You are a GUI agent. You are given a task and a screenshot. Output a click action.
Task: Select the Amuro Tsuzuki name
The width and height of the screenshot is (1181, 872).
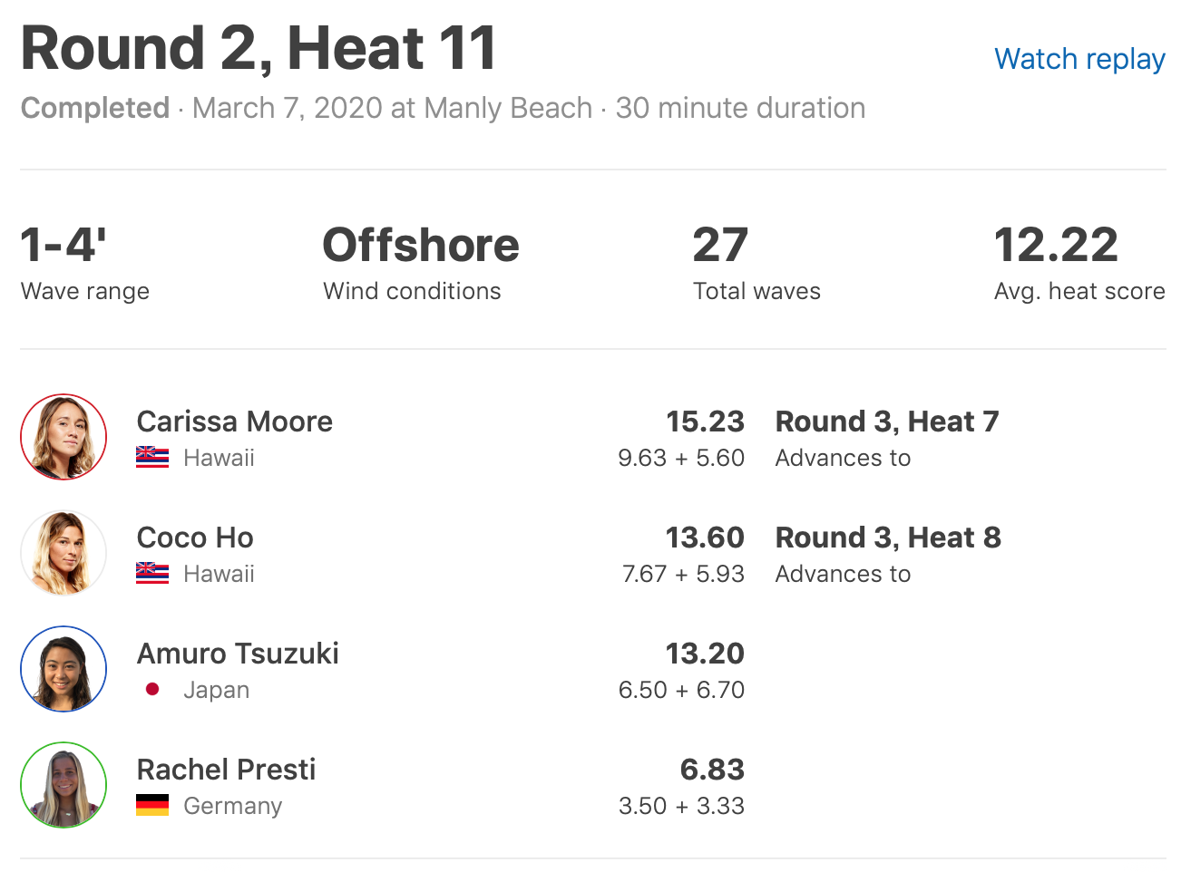click(238, 654)
